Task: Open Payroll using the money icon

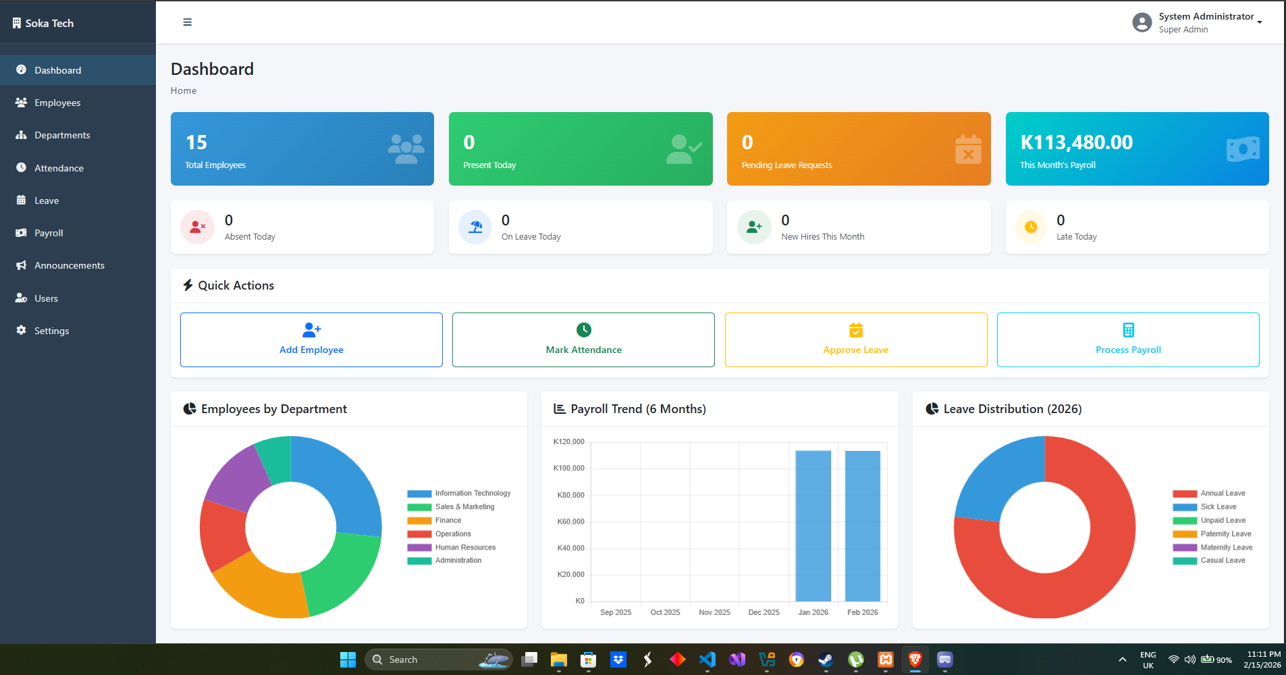Action: (22, 232)
